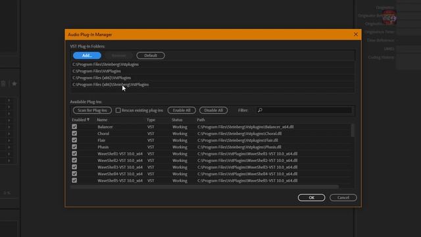Click the Disable All button
421x237 pixels.
(213, 110)
